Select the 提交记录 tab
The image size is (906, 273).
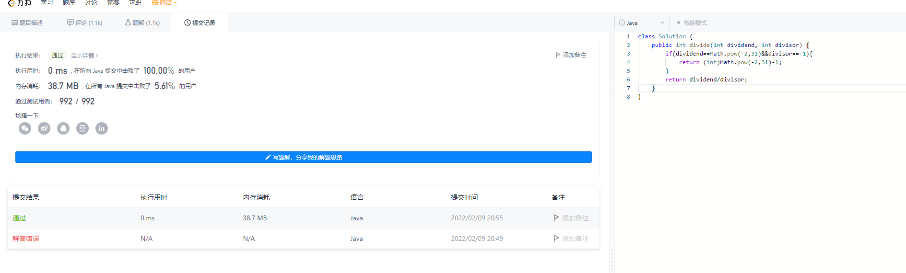point(200,23)
